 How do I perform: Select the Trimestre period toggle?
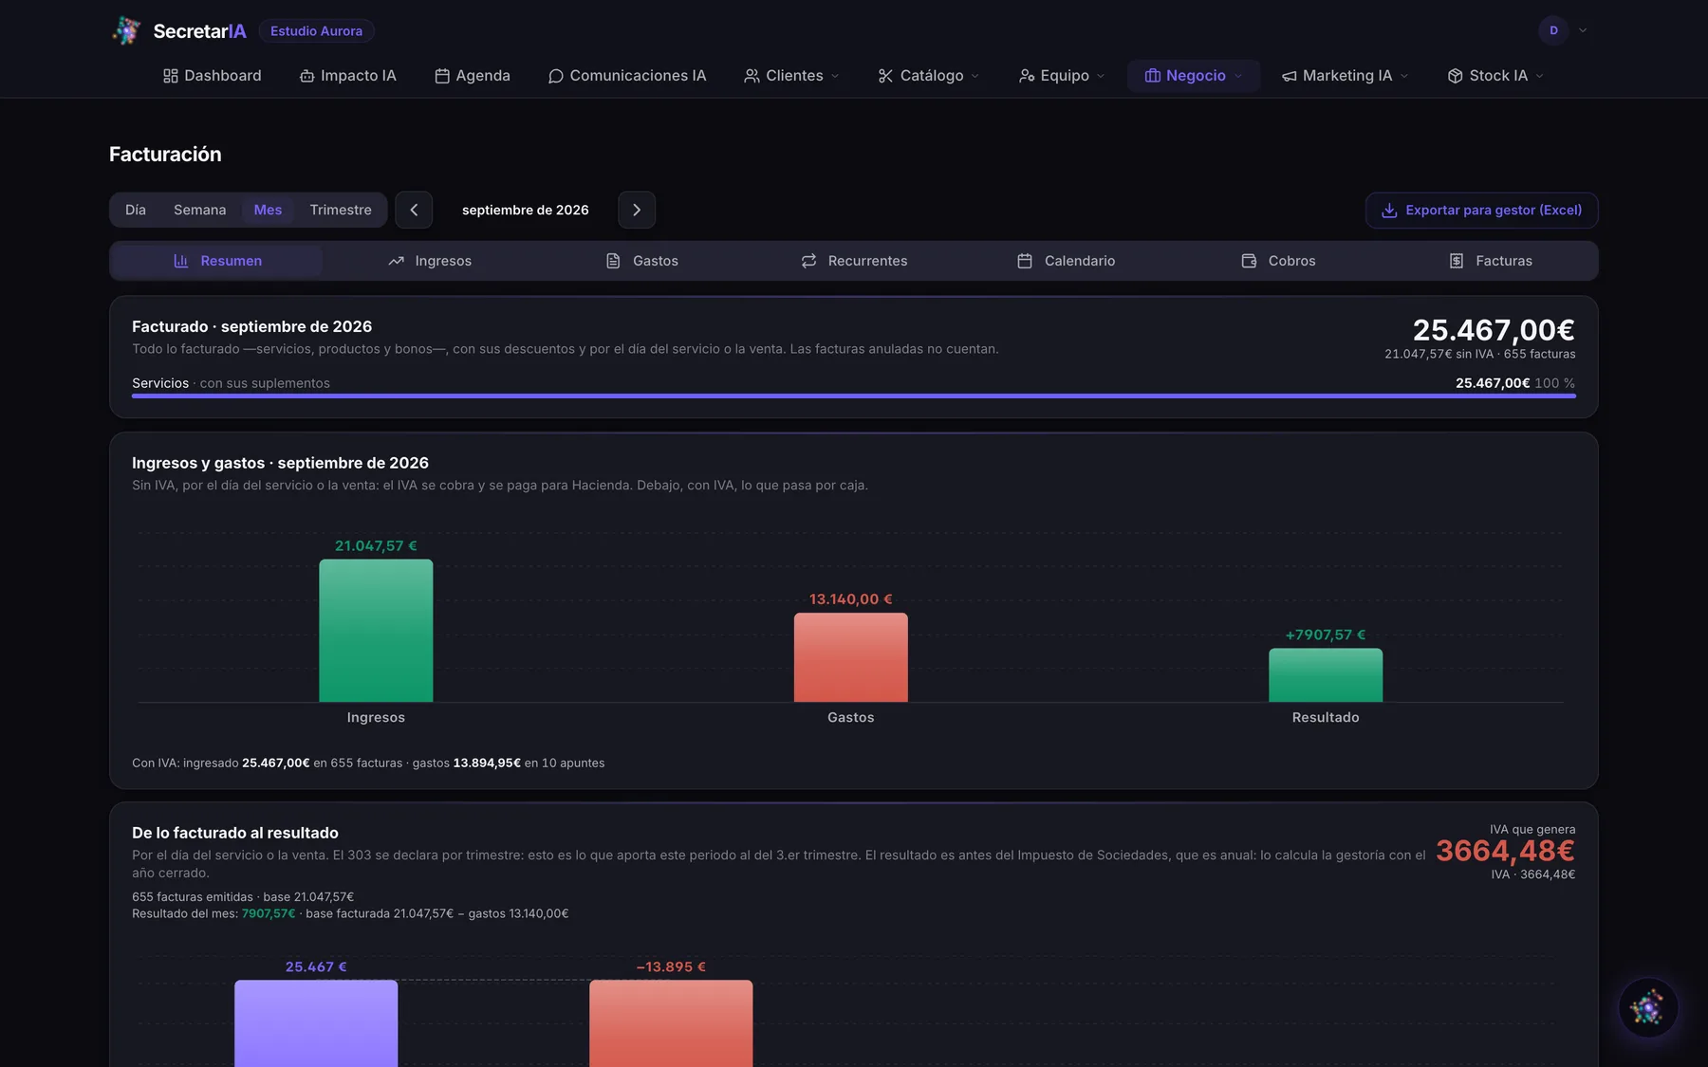click(x=341, y=210)
